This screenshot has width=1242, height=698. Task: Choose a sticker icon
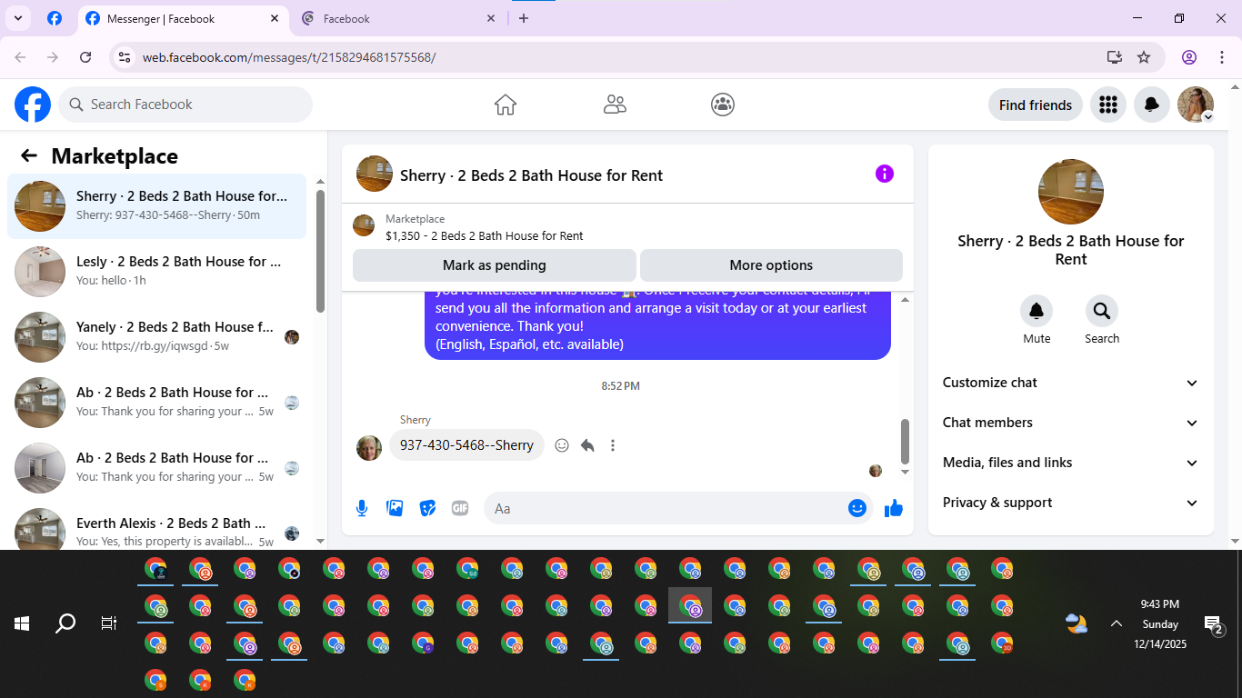coord(427,508)
